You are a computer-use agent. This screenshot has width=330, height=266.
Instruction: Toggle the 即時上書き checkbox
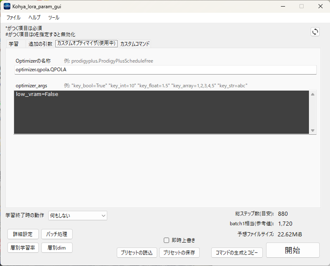click(166, 240)
